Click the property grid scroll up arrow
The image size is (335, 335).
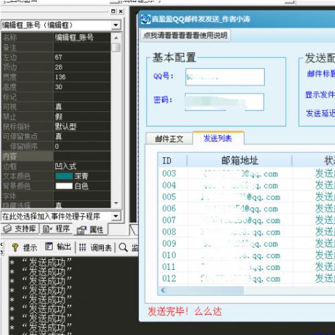(116, 38)
